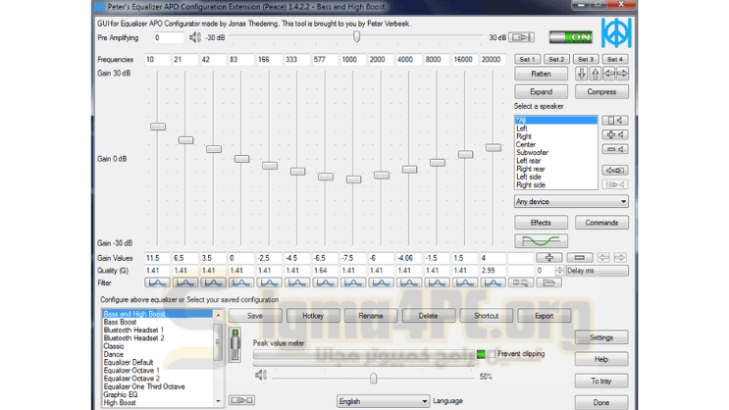Open the Peace logo icon
Image resolution: width=729 pixels, height=410 pixels.
(x=616, y=33)
